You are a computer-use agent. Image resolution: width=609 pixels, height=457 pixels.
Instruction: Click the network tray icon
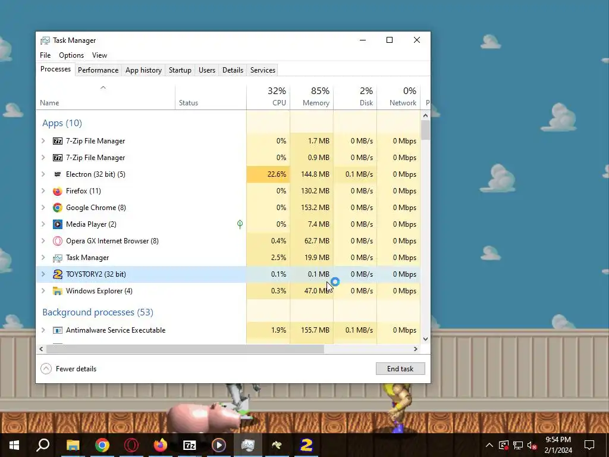pyautogui.click(x=518, y=445)
